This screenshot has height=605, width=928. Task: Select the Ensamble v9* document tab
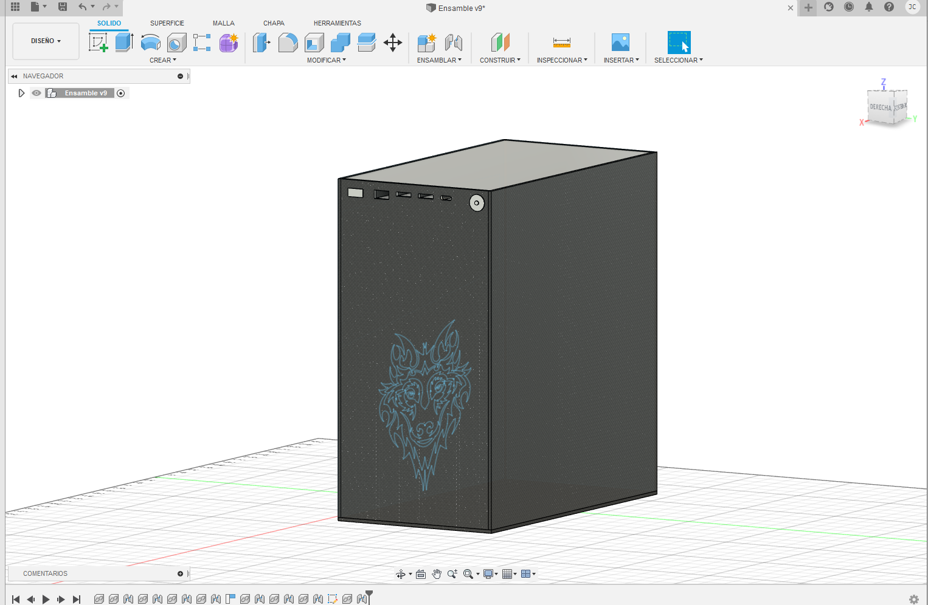coord(456,8)
